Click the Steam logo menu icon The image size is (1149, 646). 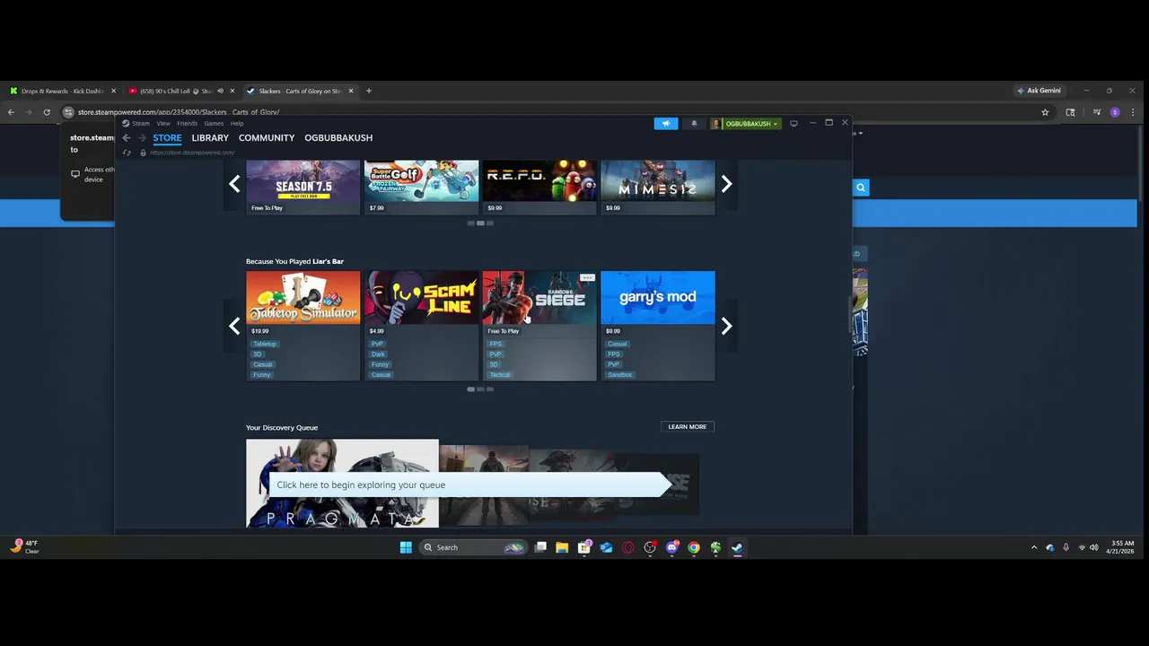(x=127, y=124)
